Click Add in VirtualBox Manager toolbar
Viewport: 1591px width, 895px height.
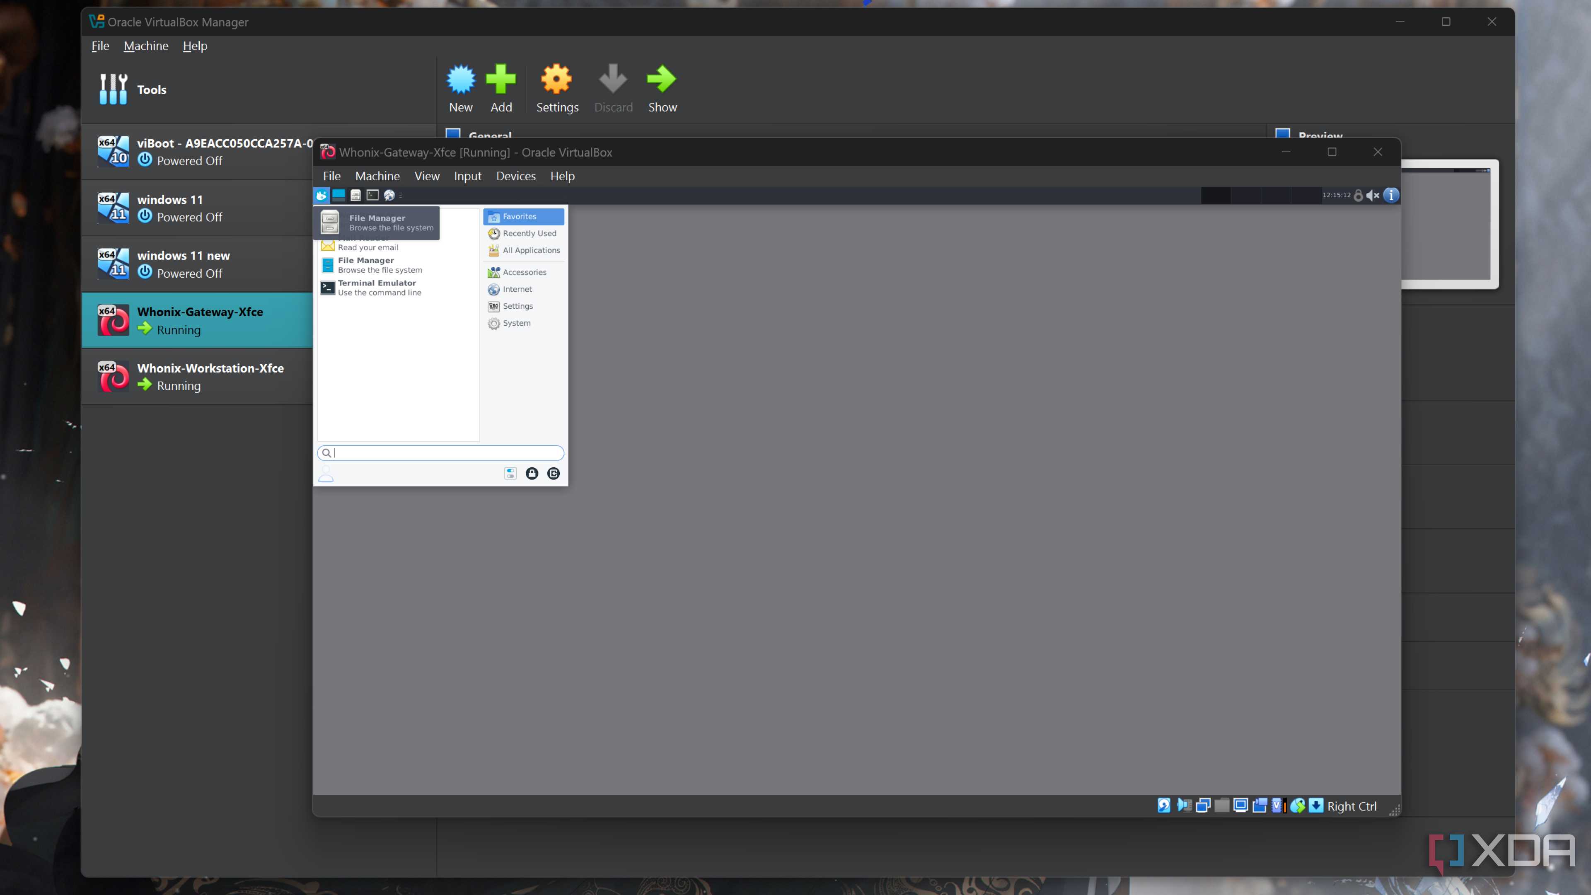(501, 88)
